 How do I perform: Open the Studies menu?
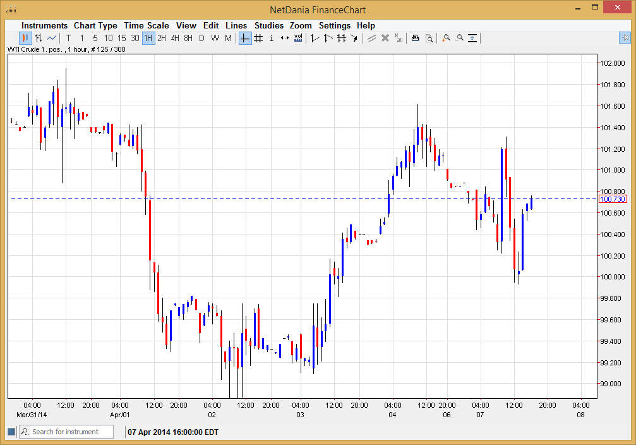coord(269,25)
